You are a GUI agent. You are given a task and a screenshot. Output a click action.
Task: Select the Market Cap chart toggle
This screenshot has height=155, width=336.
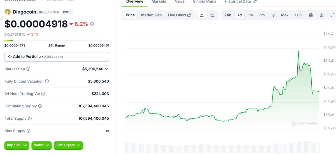click(x=151, y=15)
